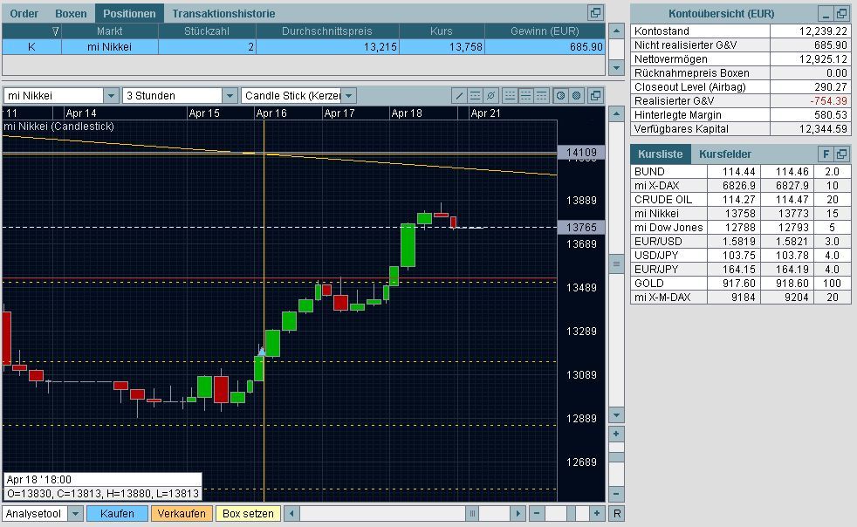Pop out the positions panel window
The width and height of the screenshot is (857, 527).
pos(595,12)
